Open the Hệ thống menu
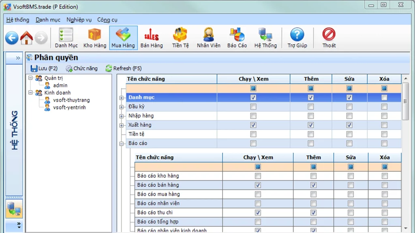 coord(18,19)
